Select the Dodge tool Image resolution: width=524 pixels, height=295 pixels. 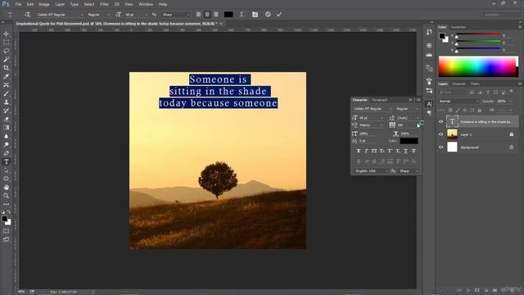[x=7, y=144]
